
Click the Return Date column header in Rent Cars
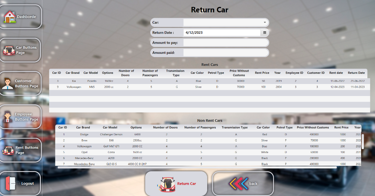pyautogui.click(x=356, y=73)
